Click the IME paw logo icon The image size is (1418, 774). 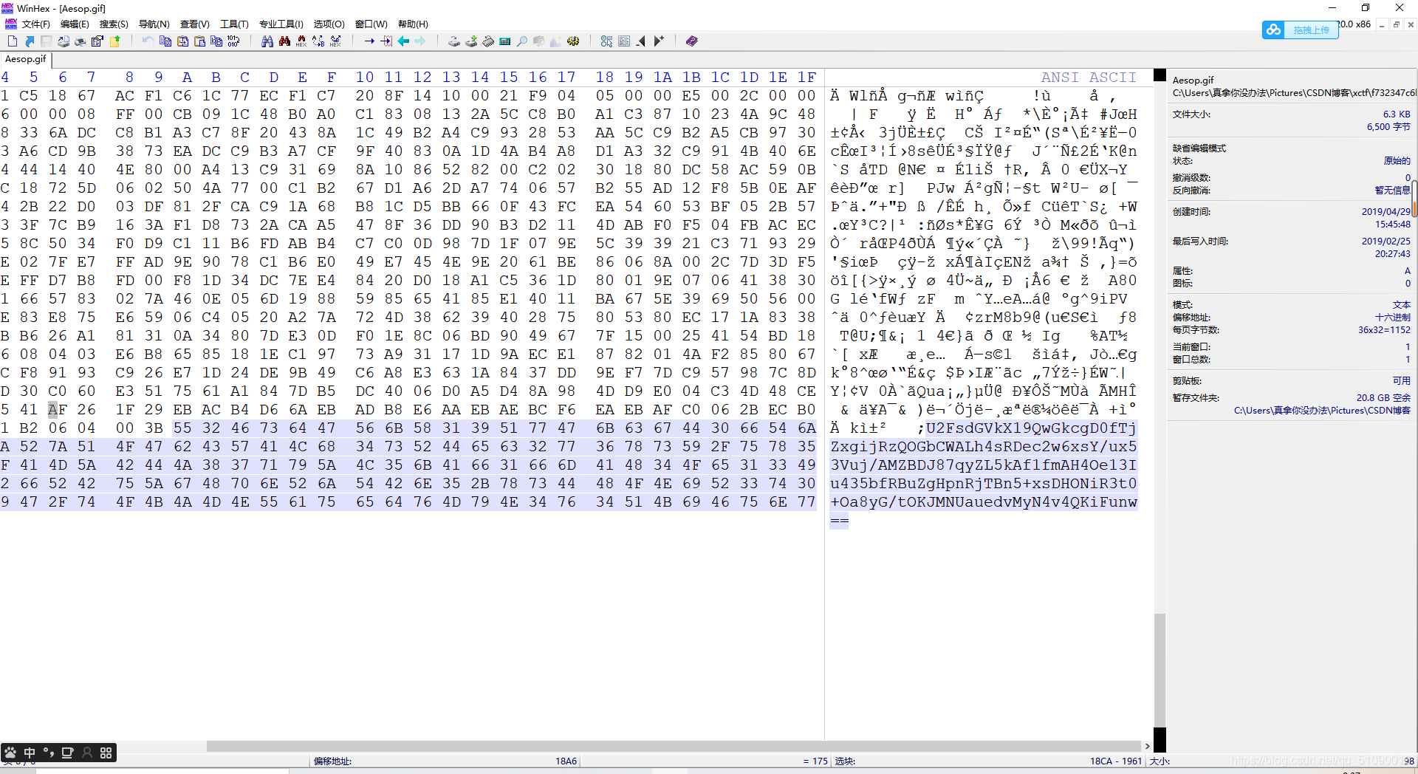point(10,753)
